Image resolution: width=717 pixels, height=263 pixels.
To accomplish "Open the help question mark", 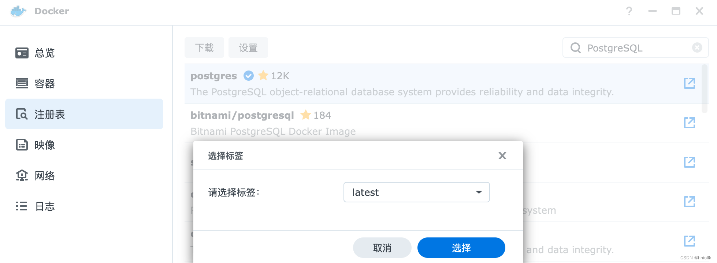I will (x=629, y=11).
